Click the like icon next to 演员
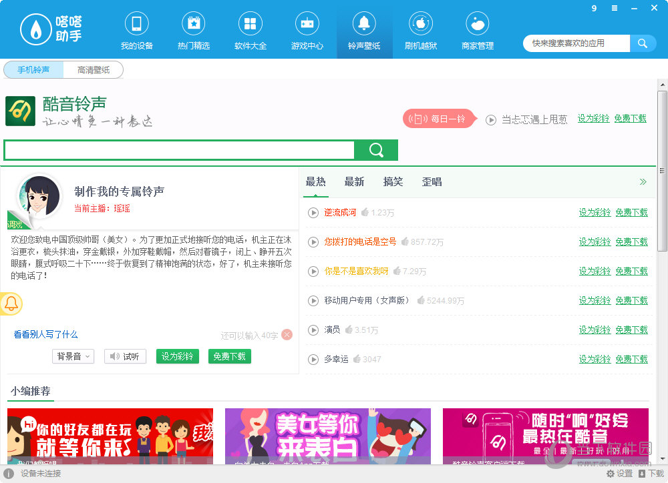668x483 pixels. pyautogui.click(x=349, y=330)
